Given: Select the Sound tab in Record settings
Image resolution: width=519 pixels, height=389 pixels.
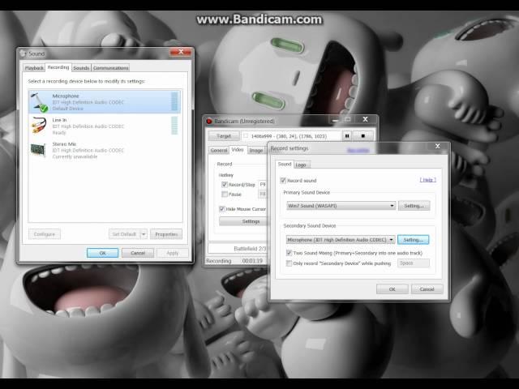Looking at the screenshot, I should (285, 164).
